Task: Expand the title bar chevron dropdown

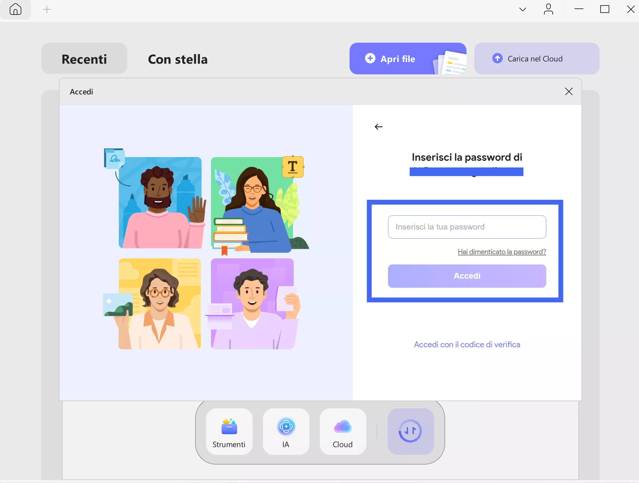Action: coord(522,9)
